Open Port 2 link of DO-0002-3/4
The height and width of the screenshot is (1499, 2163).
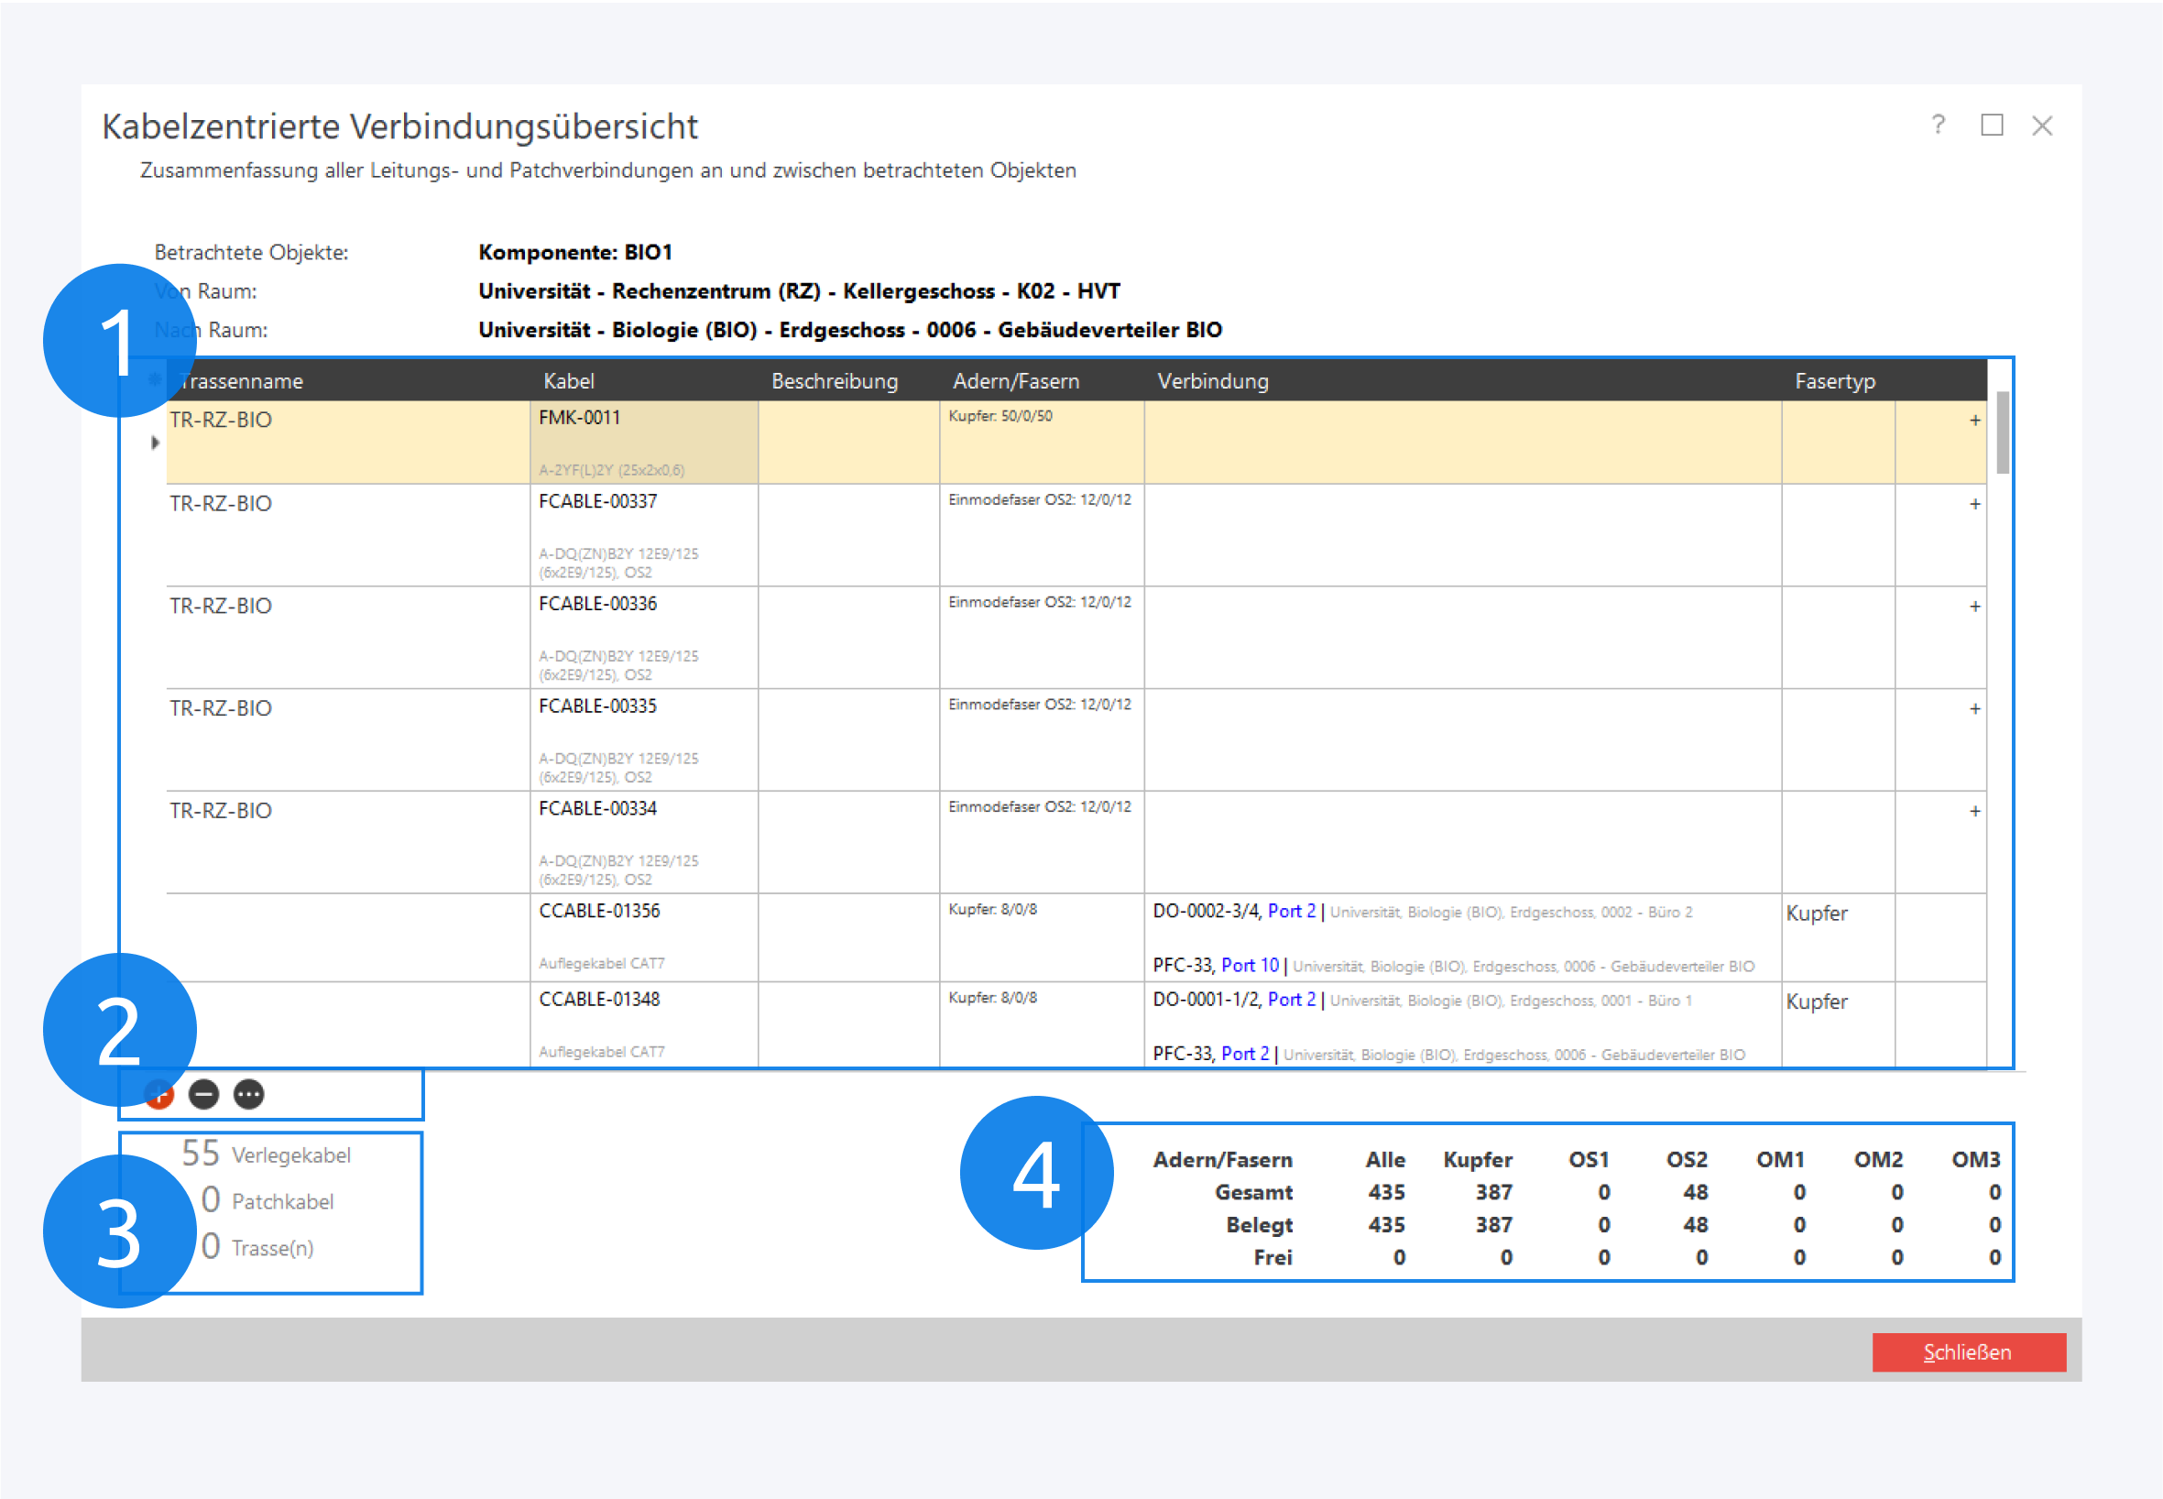1292,911
